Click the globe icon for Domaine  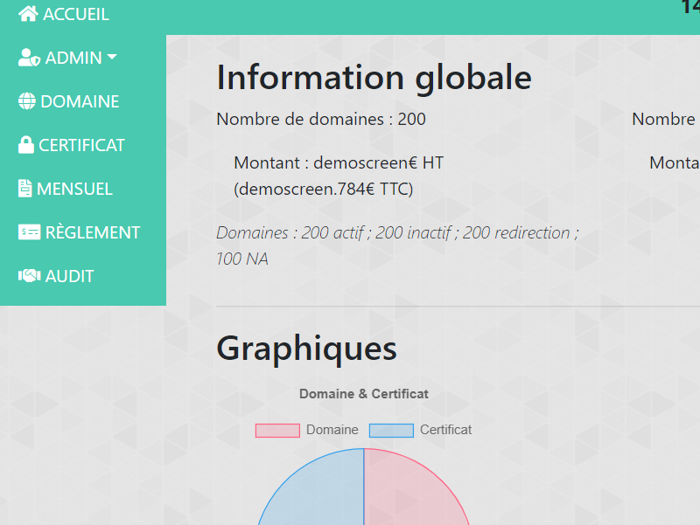[27, 101]
